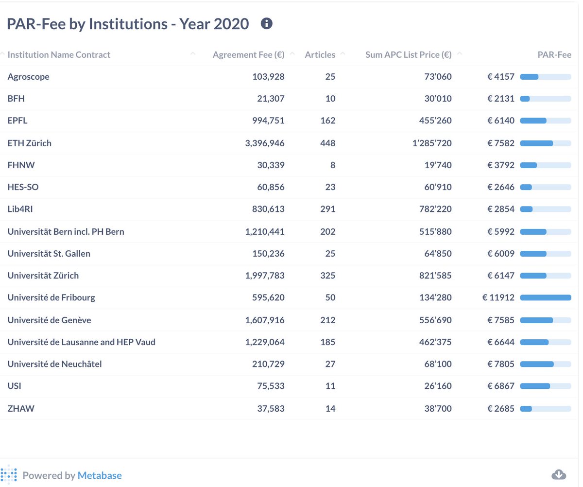Click Powered by text in footer
Screen dimensions: 583x487
tap(49, 475)
